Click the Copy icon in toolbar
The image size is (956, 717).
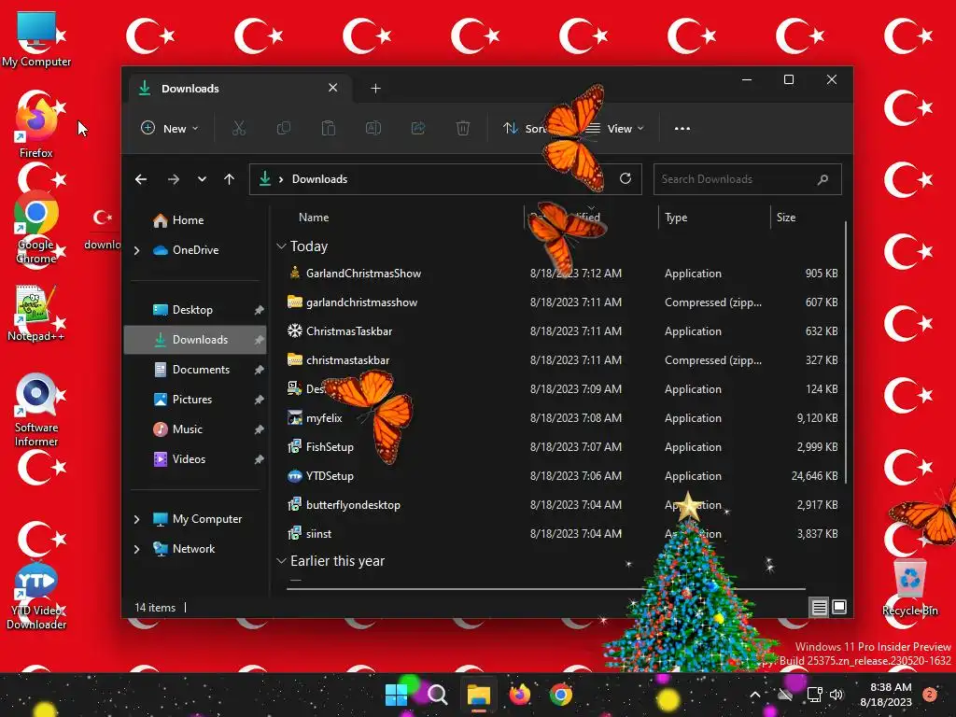coord(284,128)
